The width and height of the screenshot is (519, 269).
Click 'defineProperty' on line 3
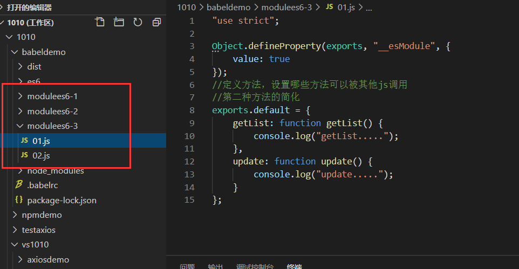285,46
